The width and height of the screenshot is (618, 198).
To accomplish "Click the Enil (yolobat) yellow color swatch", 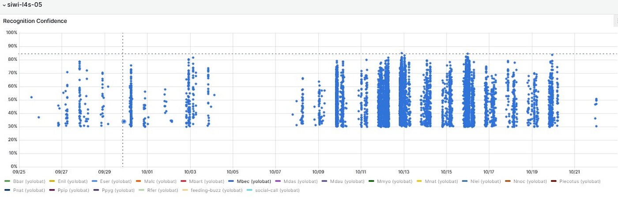I will click(x=52, y=181).
